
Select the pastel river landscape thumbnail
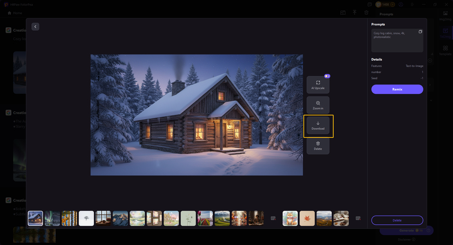coord(137,218)
